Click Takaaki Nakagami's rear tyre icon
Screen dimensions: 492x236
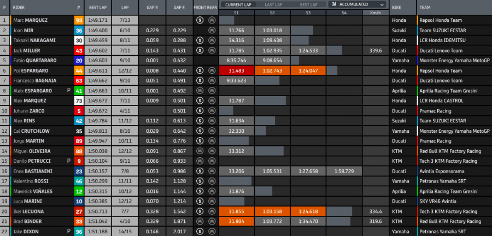pyautogui.click(x=211, y=40)
